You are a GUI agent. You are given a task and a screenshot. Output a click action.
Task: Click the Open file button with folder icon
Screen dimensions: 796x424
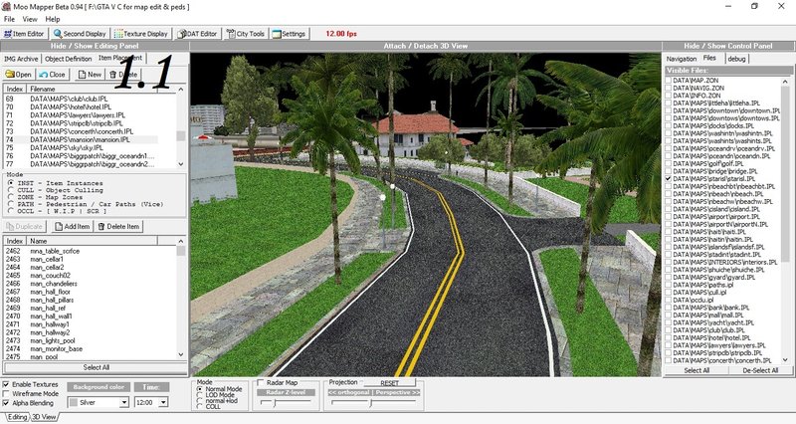tap(18, 74)
